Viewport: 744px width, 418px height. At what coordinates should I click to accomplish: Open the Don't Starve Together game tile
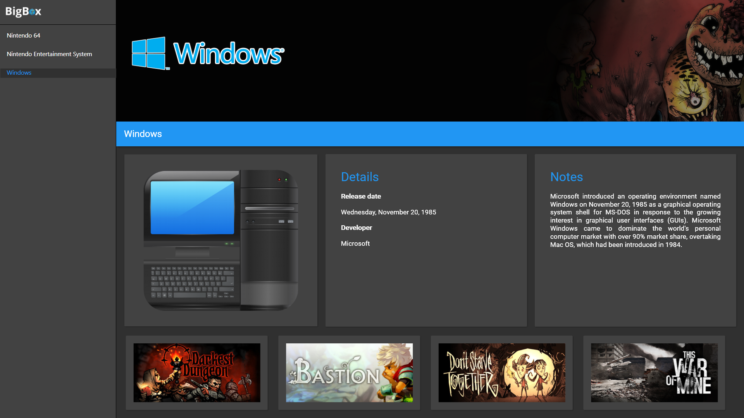coord(502,373)
